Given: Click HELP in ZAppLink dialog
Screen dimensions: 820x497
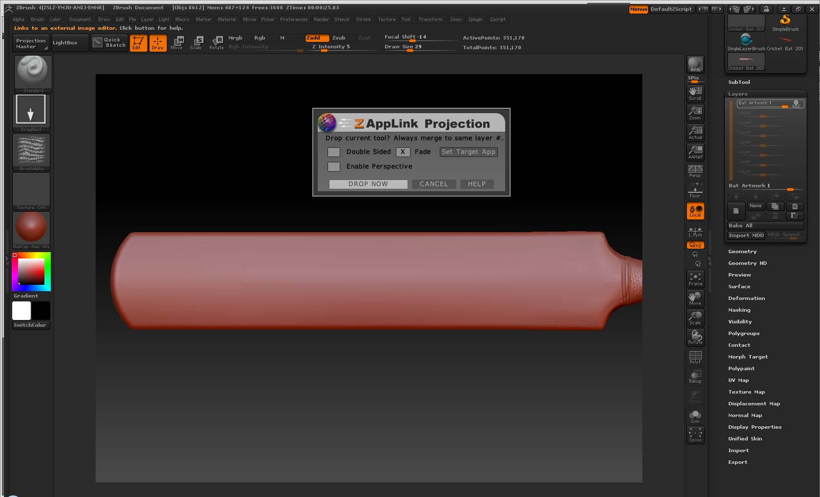Looking at the screenshot, I should pyautogui.click(x=477, y=184).
